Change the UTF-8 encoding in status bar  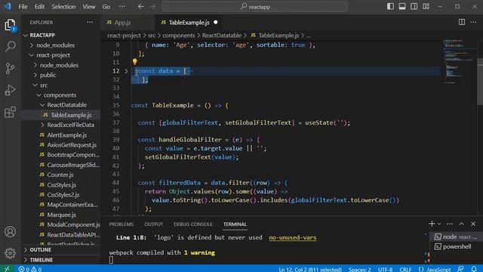(385, 269)
